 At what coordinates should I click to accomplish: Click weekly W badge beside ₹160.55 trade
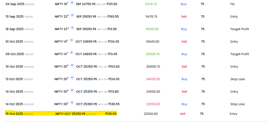(72, 15)
